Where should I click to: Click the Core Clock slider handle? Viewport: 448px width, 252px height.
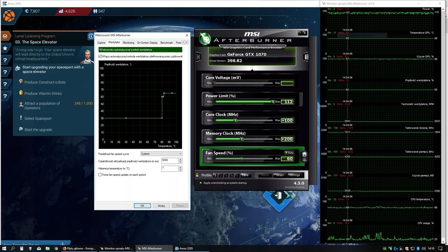tap(236, 120)
